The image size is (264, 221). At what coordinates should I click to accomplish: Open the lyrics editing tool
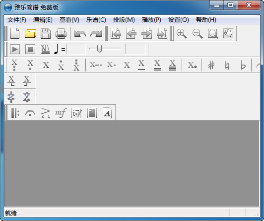point(76,113)
